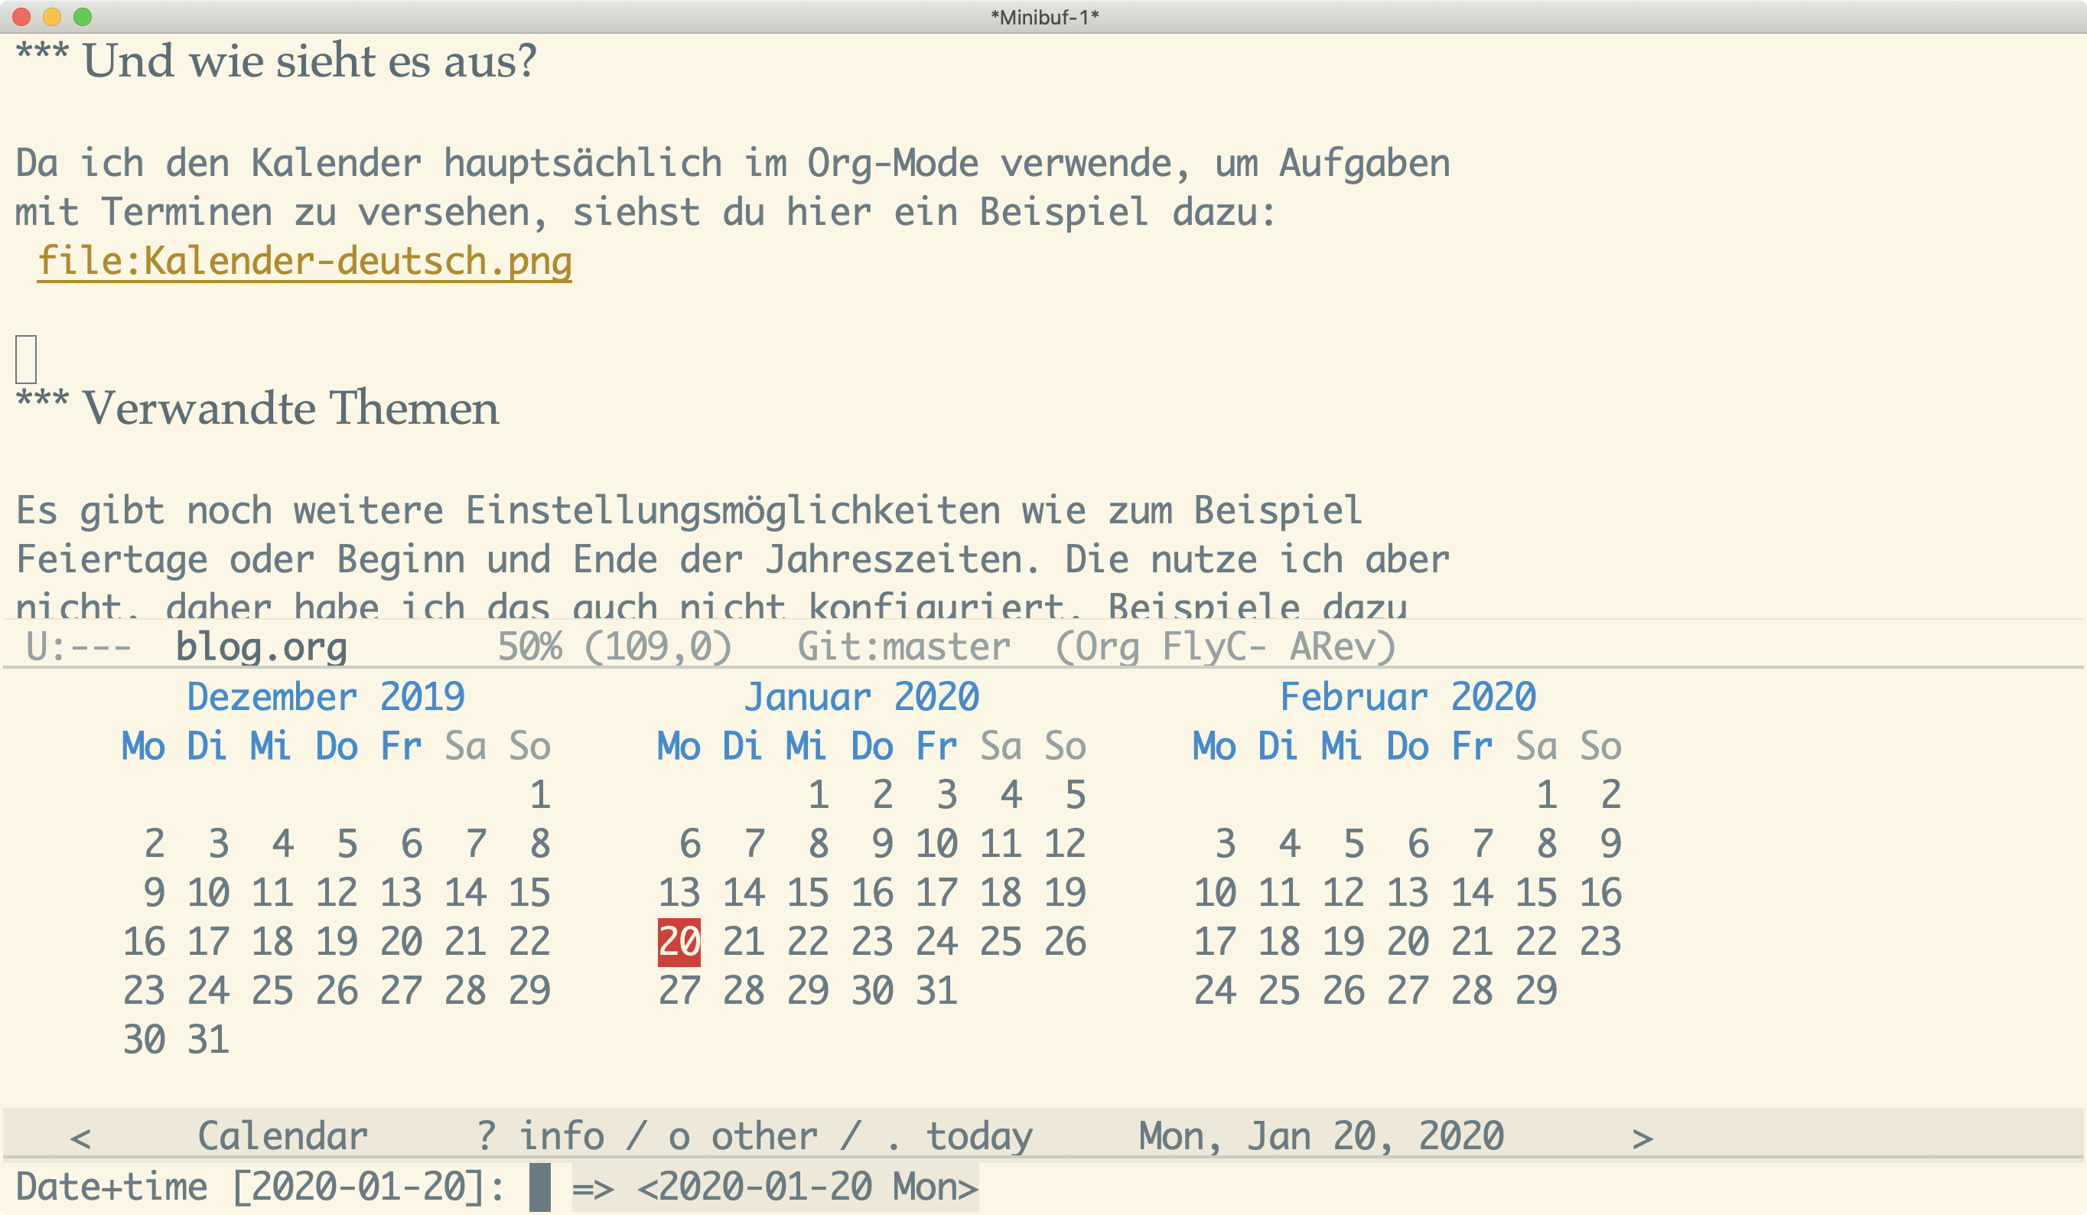Click the 'Februar 2020' month header
The height and width of the screenshot is (1215, 2087).
1407,696
